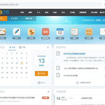Open 邮件 in top navigation

(x=30, y=13)
